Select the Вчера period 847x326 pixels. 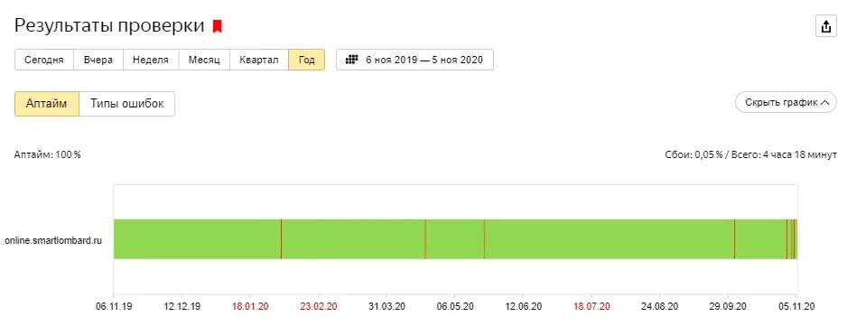(98, 60)
